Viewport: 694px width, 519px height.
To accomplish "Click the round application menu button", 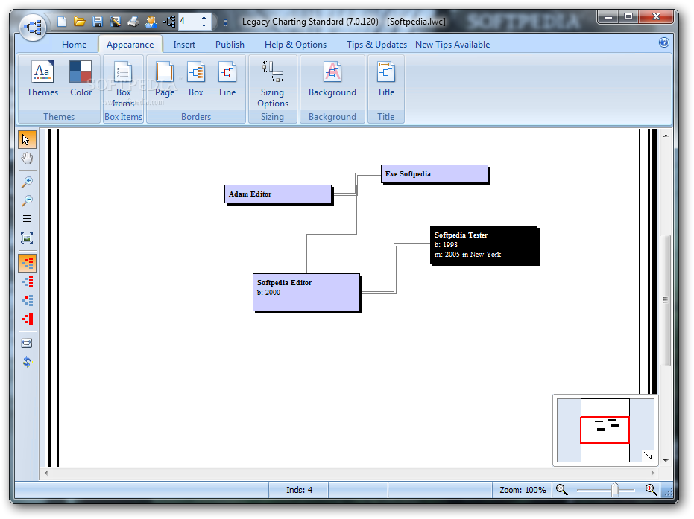I will pos(34,28).
